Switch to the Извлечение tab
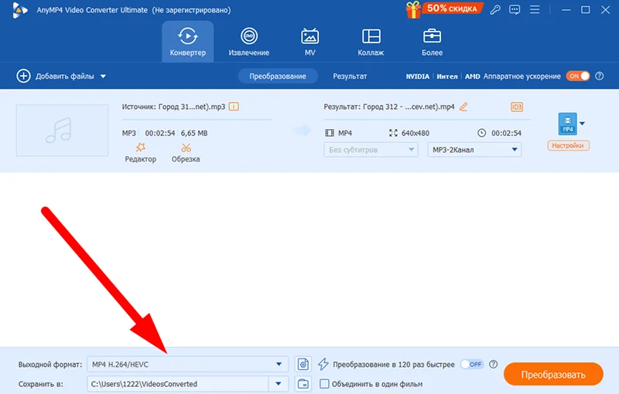The width and height of the screenshot is (619, 394). tap(248, 42)
